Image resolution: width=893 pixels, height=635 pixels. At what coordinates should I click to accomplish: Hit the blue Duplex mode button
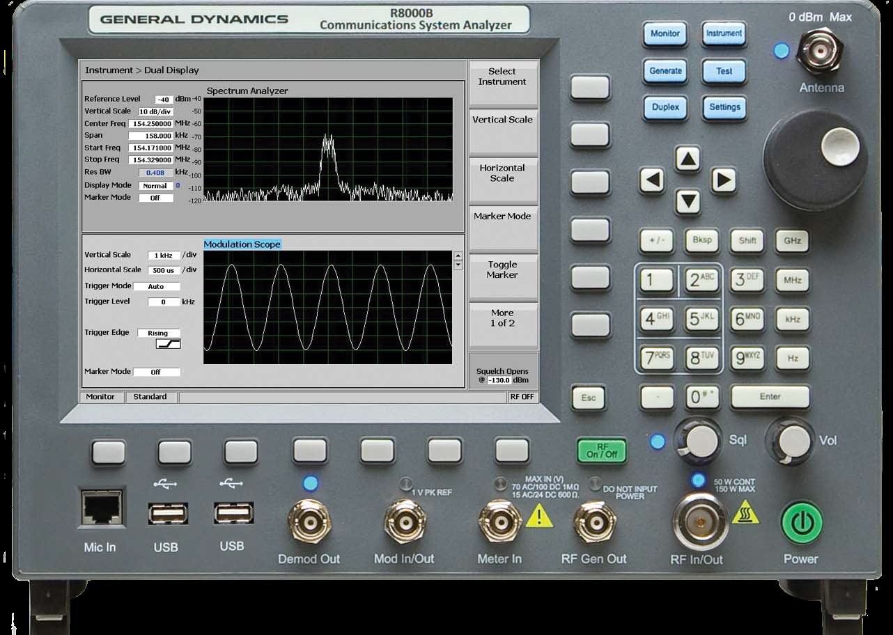point(665,108)
